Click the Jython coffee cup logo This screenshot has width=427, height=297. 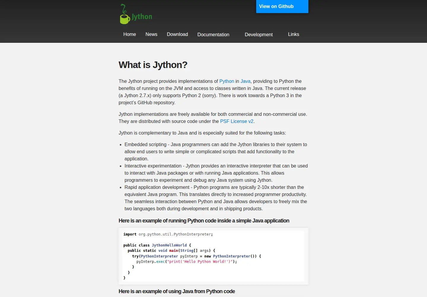click(136, 14)
